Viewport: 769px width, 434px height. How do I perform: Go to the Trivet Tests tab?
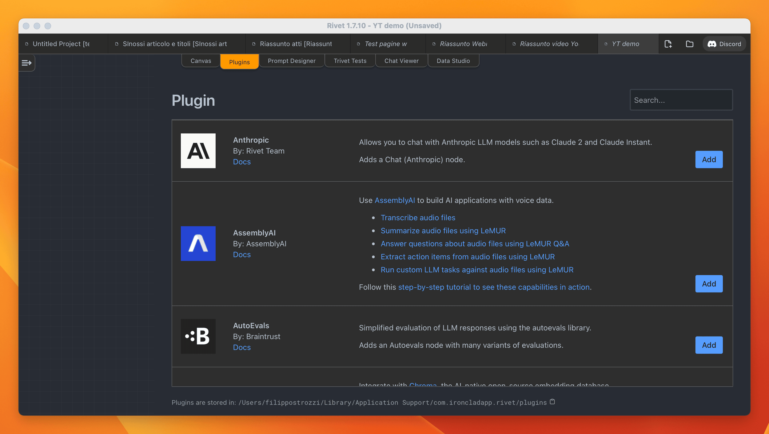pyautogui.click(x=350, y=61)
